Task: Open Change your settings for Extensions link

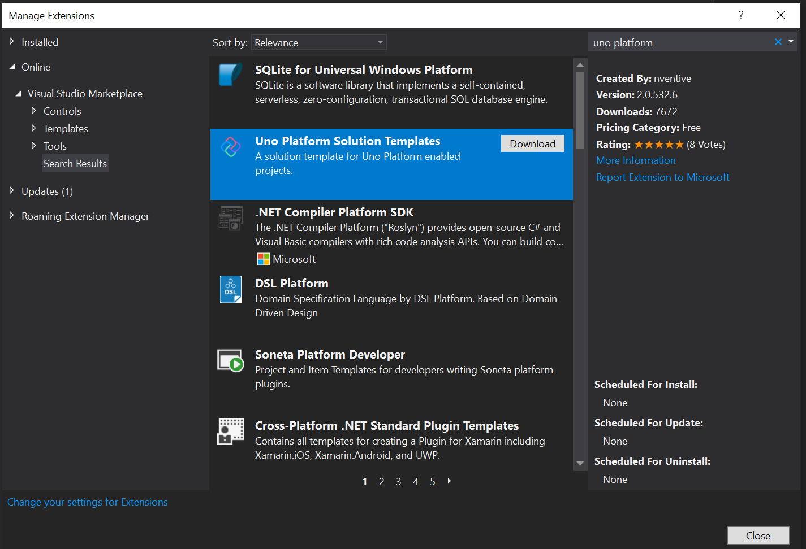Action: [88, 502]
